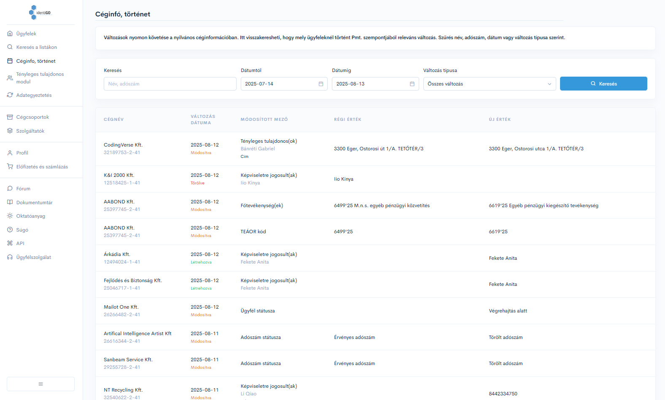This screenshot has height=400, width=665.
Task: Click the identiGO logo
Action: 40,13
